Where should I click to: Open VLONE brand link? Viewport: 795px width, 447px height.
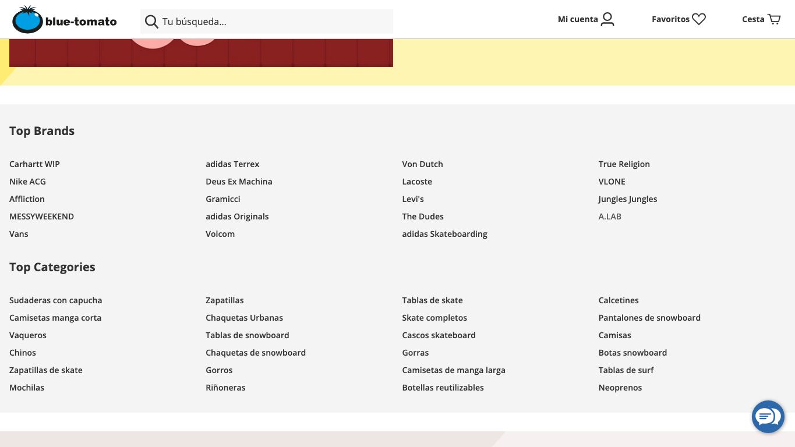pyautogui.click(x=612, y=182)
